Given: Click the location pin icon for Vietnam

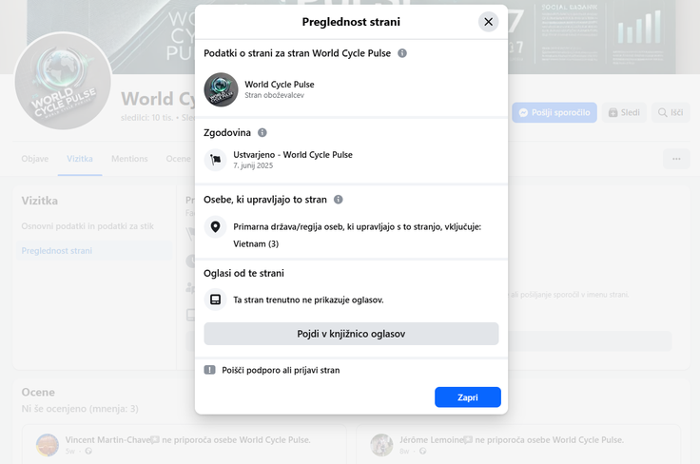Looking at the screenshot, I should click(216, 227).
